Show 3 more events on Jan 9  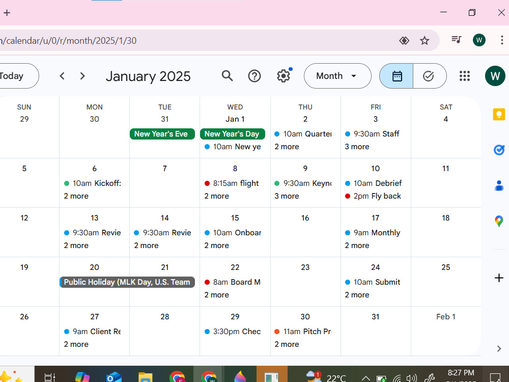tap(287, 196)
